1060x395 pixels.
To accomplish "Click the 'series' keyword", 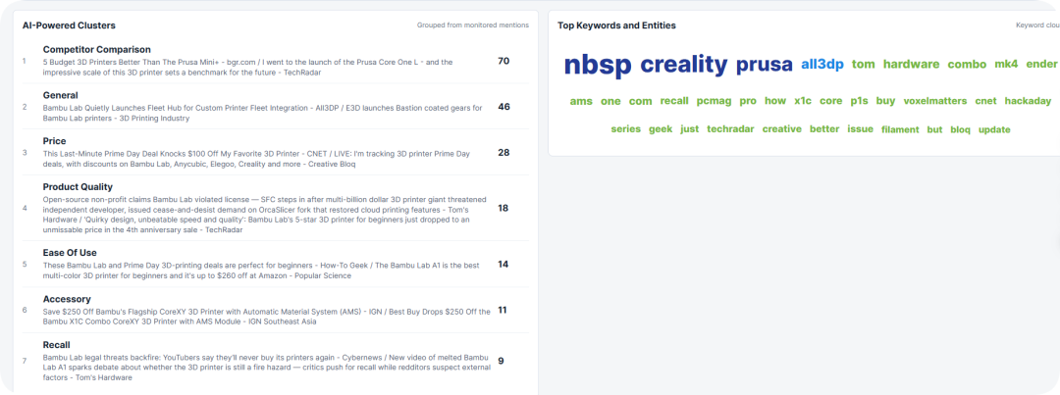I will (x=626, y=129).
